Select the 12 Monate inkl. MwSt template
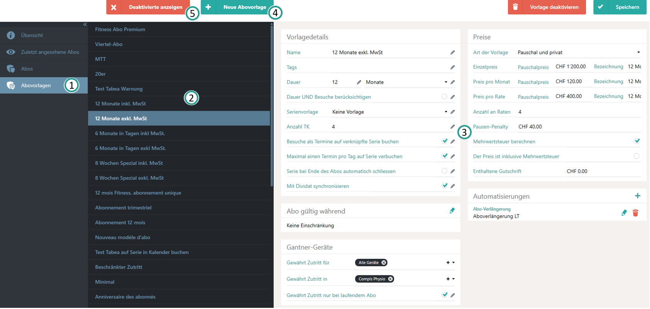 click(179, 104)
